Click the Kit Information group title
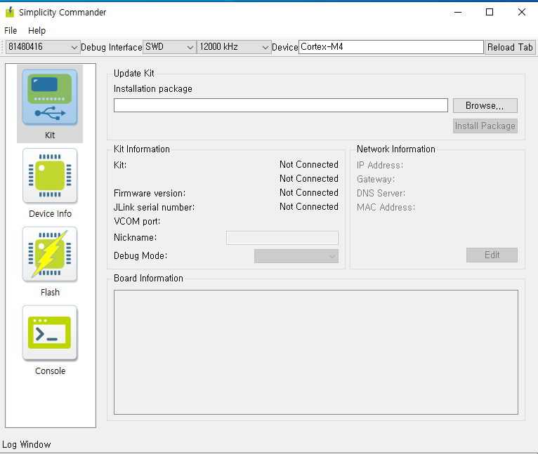 (x=142, y=149)
